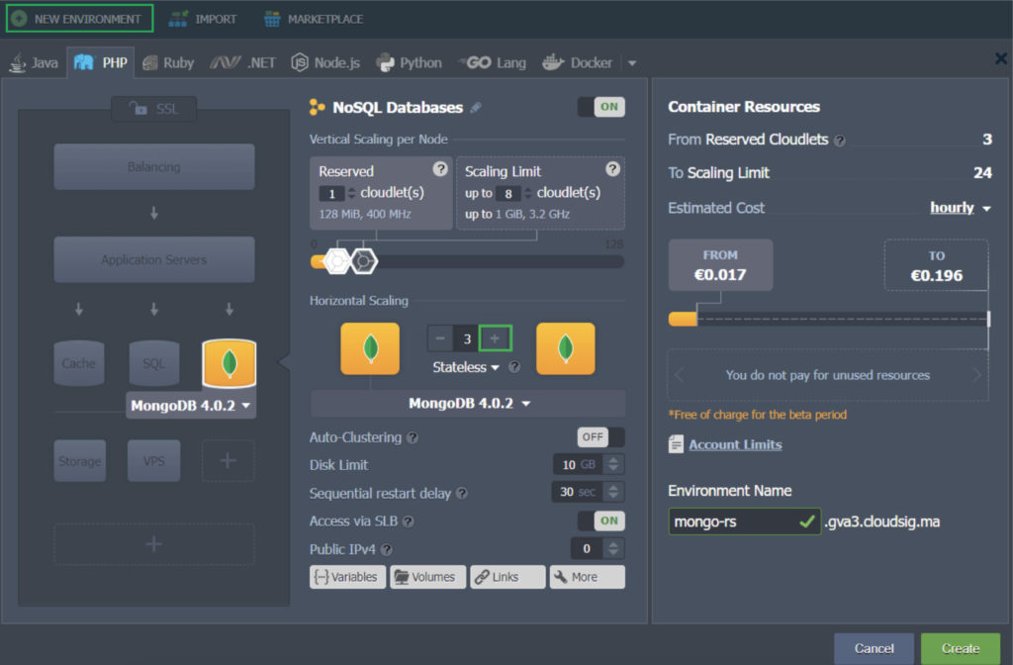Screen dimensions: 1013x665
Task: Open the GO Lang tab
Action: coord(493,62)
